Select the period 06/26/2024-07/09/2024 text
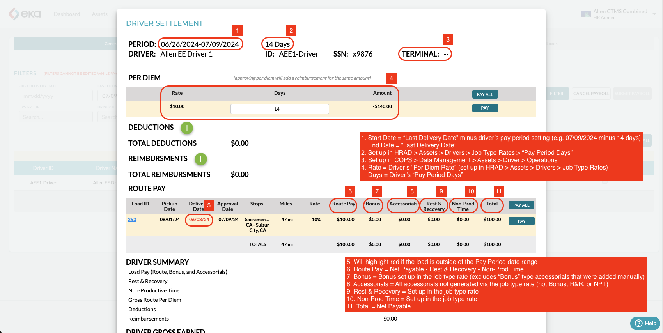Viewport: 663px width, 333px height. click(x=200, y=44)
